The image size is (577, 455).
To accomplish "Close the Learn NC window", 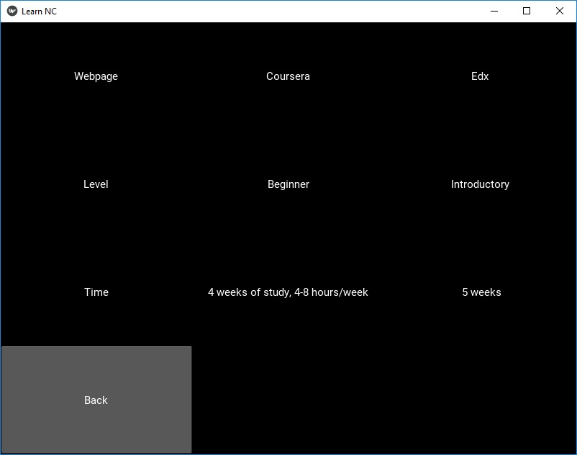I will 560,11.
